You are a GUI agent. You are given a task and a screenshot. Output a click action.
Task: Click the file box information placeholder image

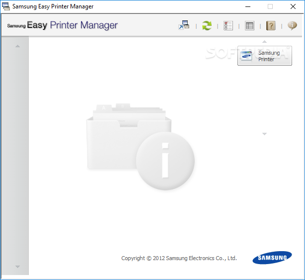point(141,147)
